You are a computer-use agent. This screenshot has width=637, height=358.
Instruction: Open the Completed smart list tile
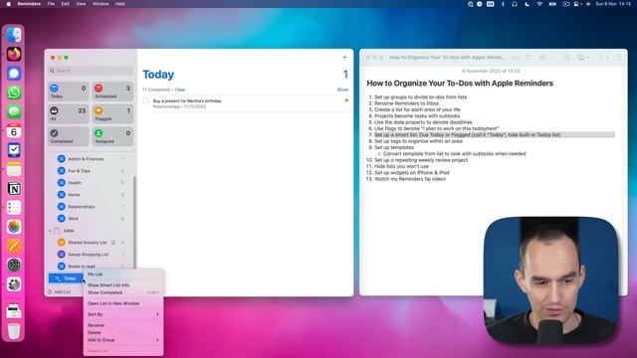pyautogui.click(x=68, y=136)
